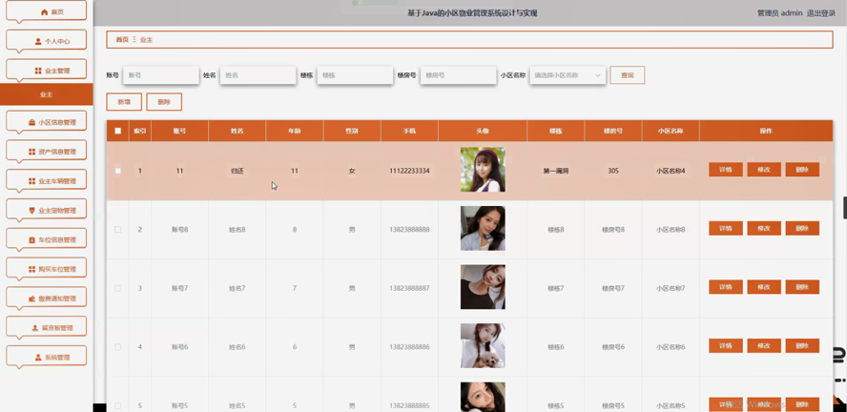Click 修改 for row 账号6
847x412 pixels.
pos(764,345)
